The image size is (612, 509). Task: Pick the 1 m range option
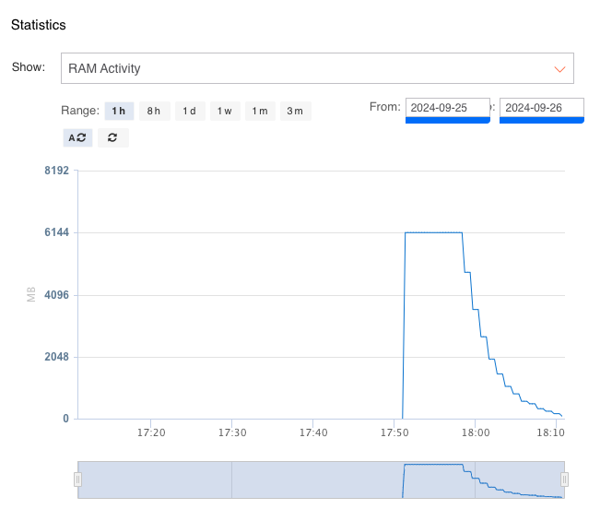(x=260, y=112)
